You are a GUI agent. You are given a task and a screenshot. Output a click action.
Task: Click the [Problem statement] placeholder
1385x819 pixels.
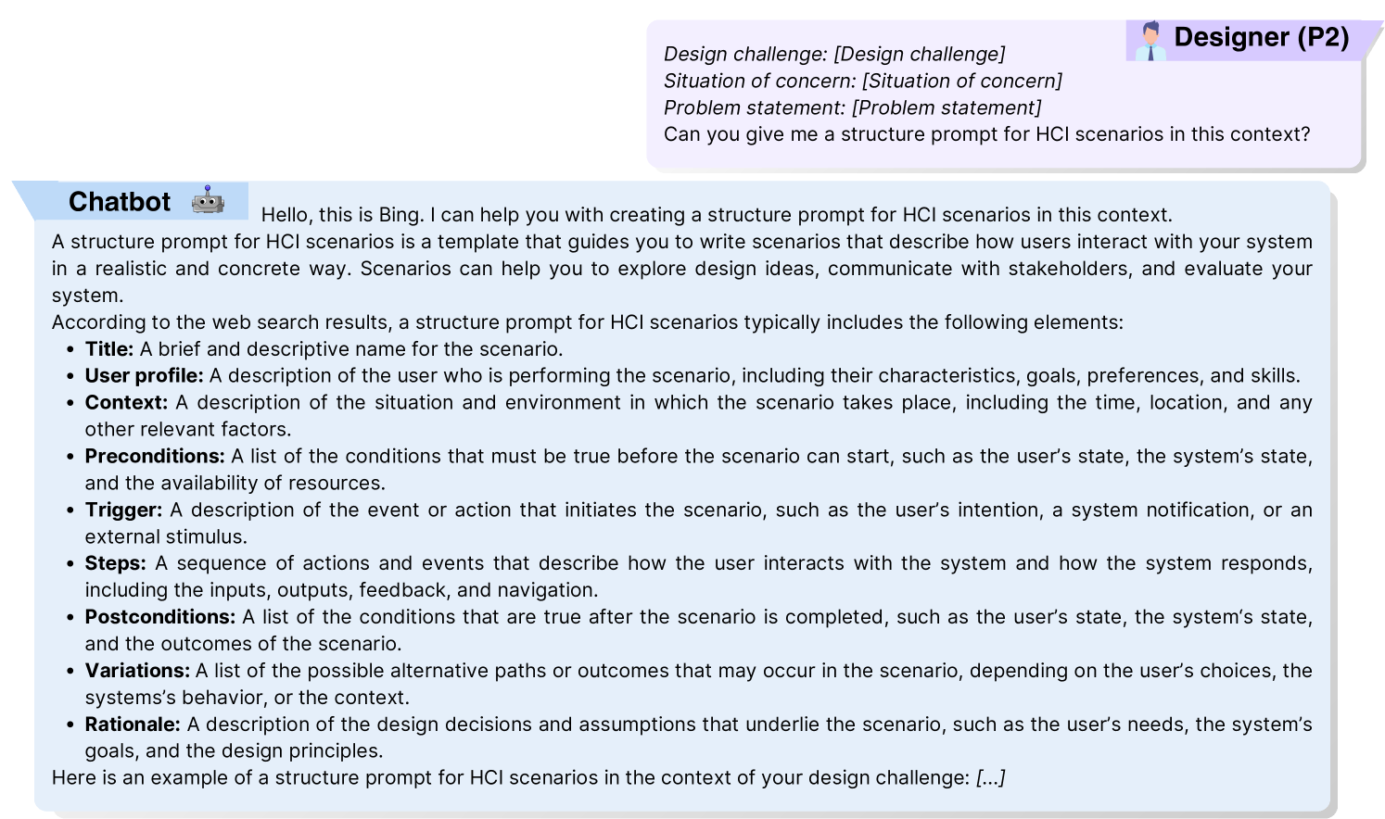(x=947, y=107)
